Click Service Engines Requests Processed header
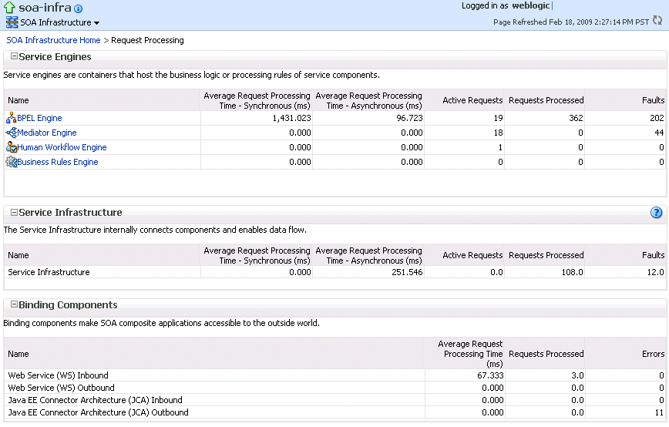Screen dimensions: 669x427 (546, 100)
